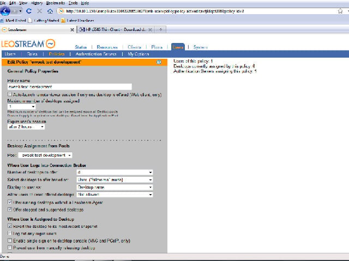Open Display to user as dropdown
349x261 pixels.
(x=115, y=187)
